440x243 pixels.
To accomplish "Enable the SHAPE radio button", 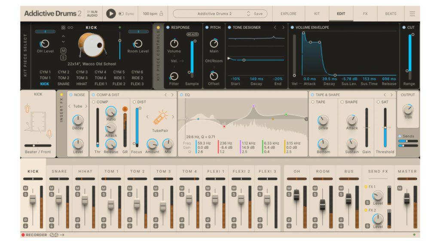I will [x=342, y=102].
